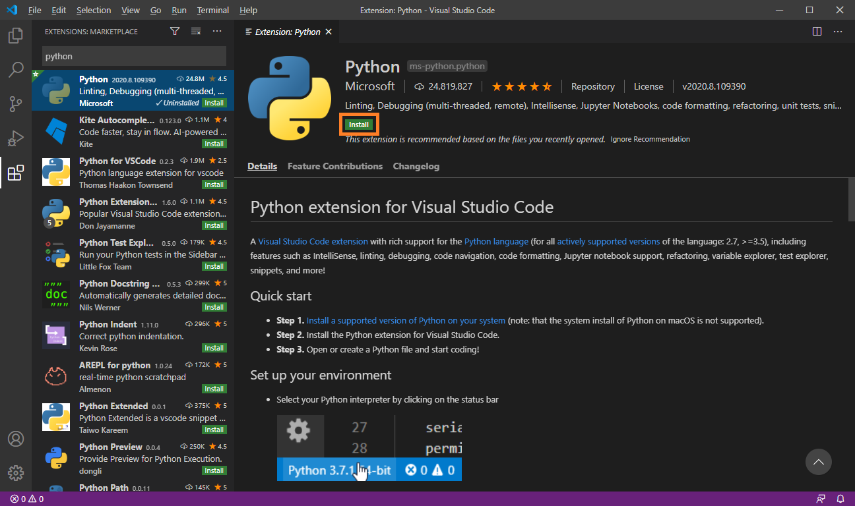The height and width of the screenshot is (506, 855).
Task: Open notifications bell in status bar
Action: click(x=840, y=499)
